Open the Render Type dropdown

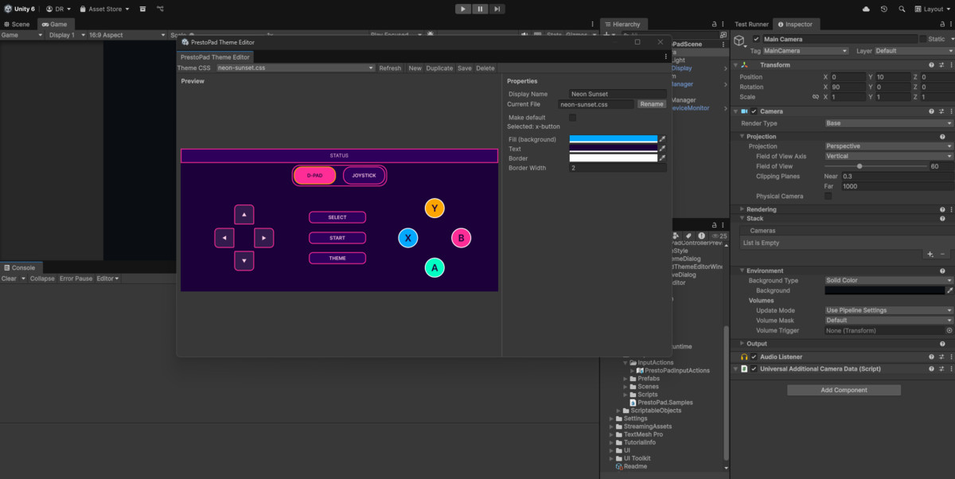pos(888,123)
